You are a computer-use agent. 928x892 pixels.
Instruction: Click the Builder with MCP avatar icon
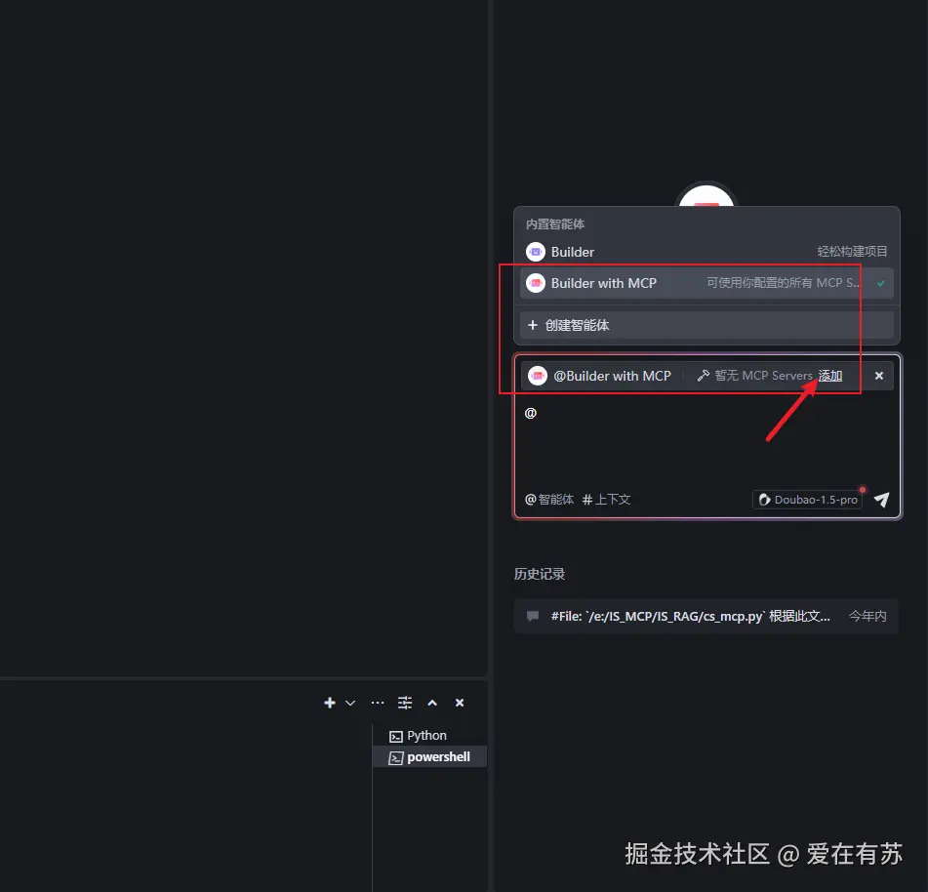click(x=536, y=283)
